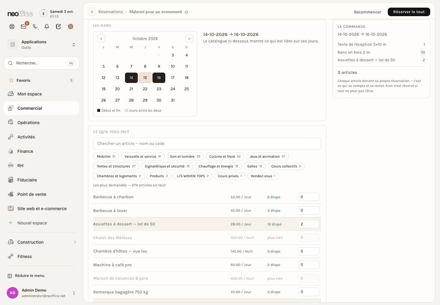Screen dimensions: 440x305
Task: Star the Matériel pour un évènement page
Action: click(x=186, y=12)
